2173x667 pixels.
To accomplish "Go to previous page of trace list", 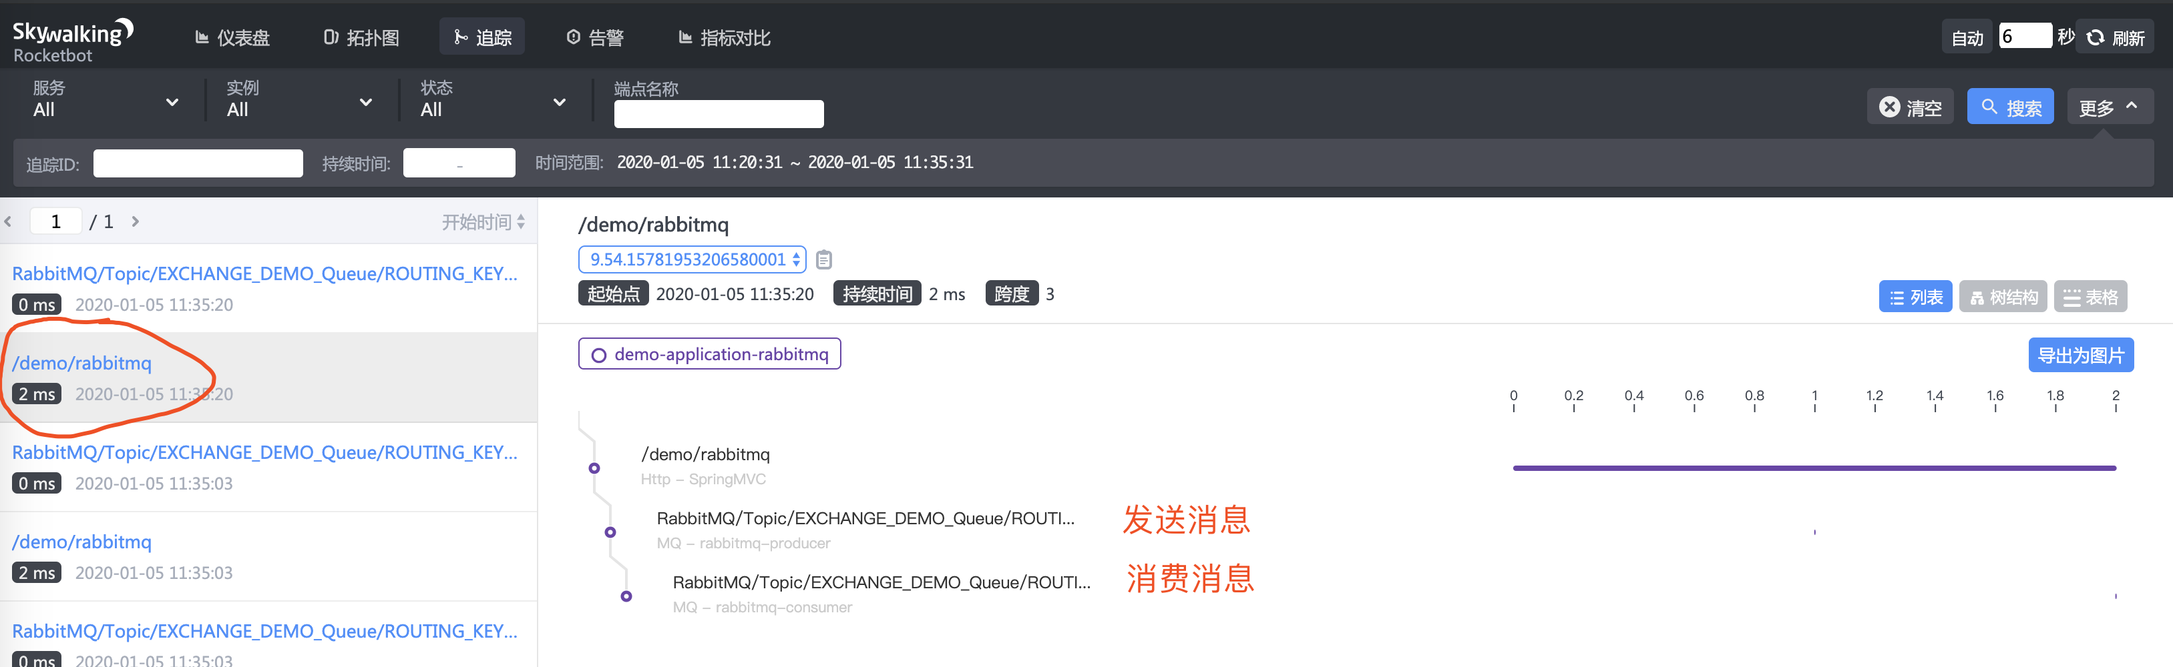I will coord(9,221).
